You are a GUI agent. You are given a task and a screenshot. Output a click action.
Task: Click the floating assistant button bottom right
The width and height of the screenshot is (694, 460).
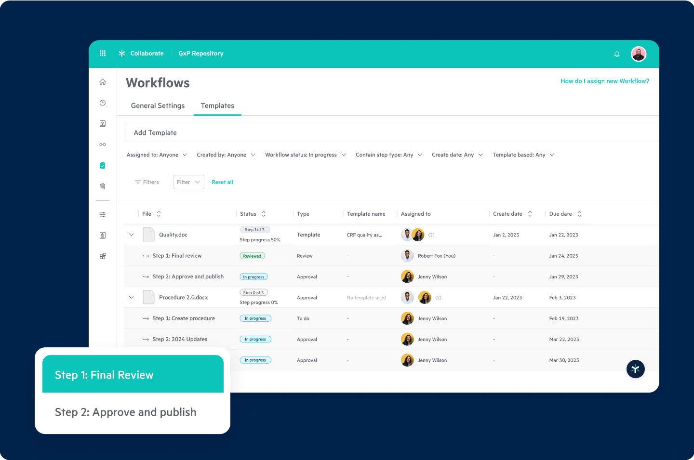636,369
